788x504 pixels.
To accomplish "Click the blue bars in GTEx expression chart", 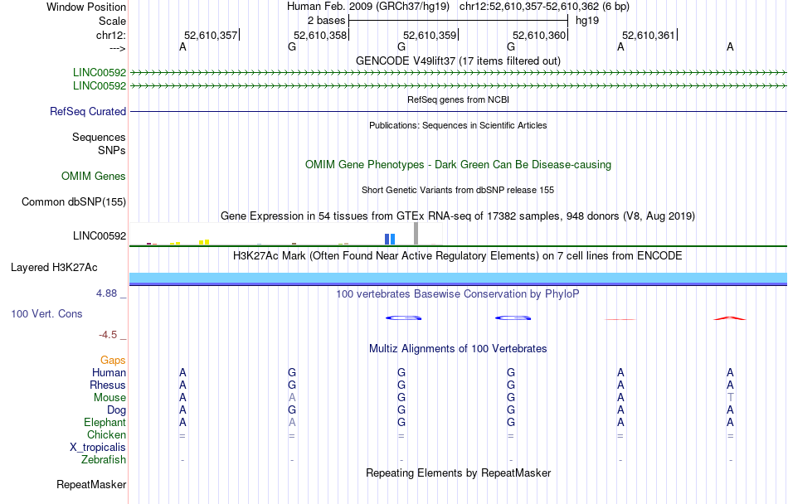I will 390,239.
